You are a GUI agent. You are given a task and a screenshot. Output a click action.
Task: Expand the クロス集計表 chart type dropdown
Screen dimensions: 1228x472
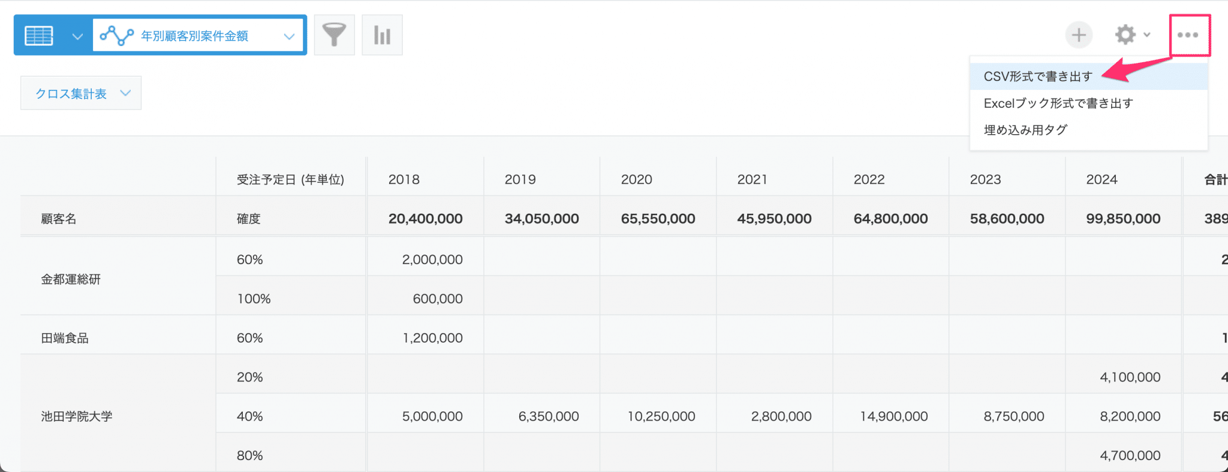pyautogui.click(x=81, y=93)
